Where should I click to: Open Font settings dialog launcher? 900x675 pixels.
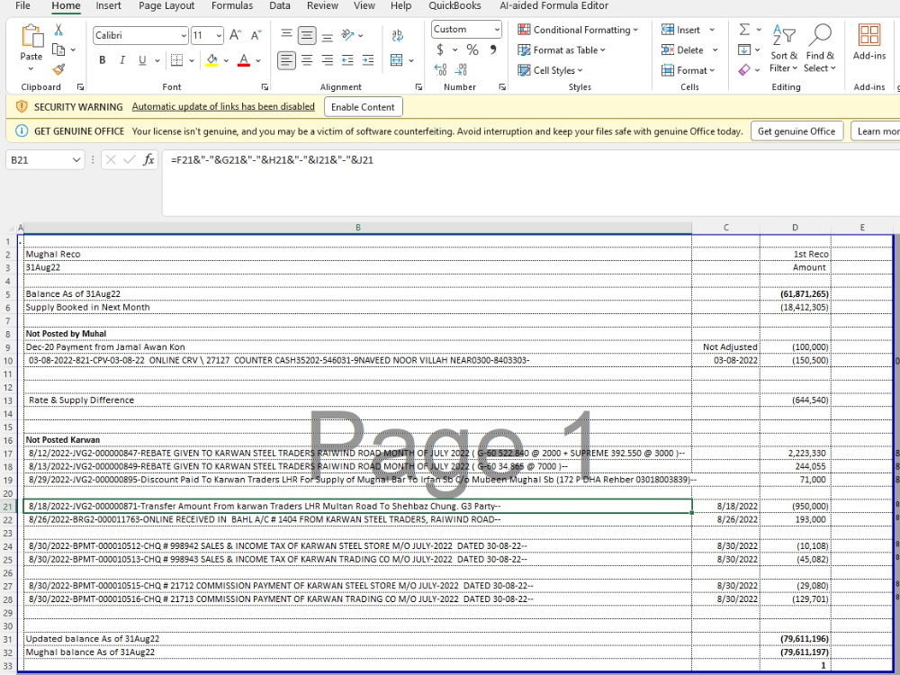265,86
